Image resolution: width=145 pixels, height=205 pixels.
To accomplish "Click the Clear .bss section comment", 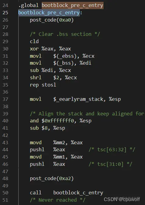I will tap(65, 34).
